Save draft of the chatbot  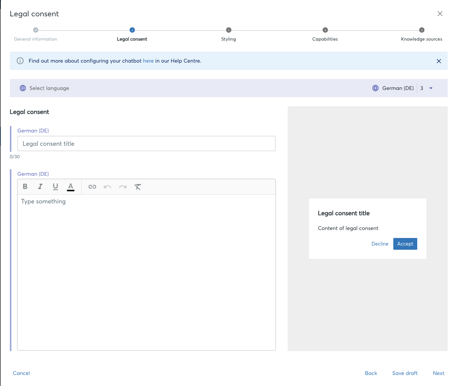tap(405, 373)
